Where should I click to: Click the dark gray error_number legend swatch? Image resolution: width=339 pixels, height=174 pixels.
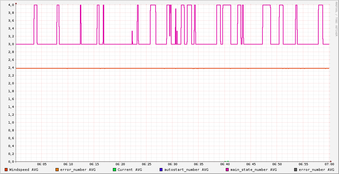click(x=295, y=170)
